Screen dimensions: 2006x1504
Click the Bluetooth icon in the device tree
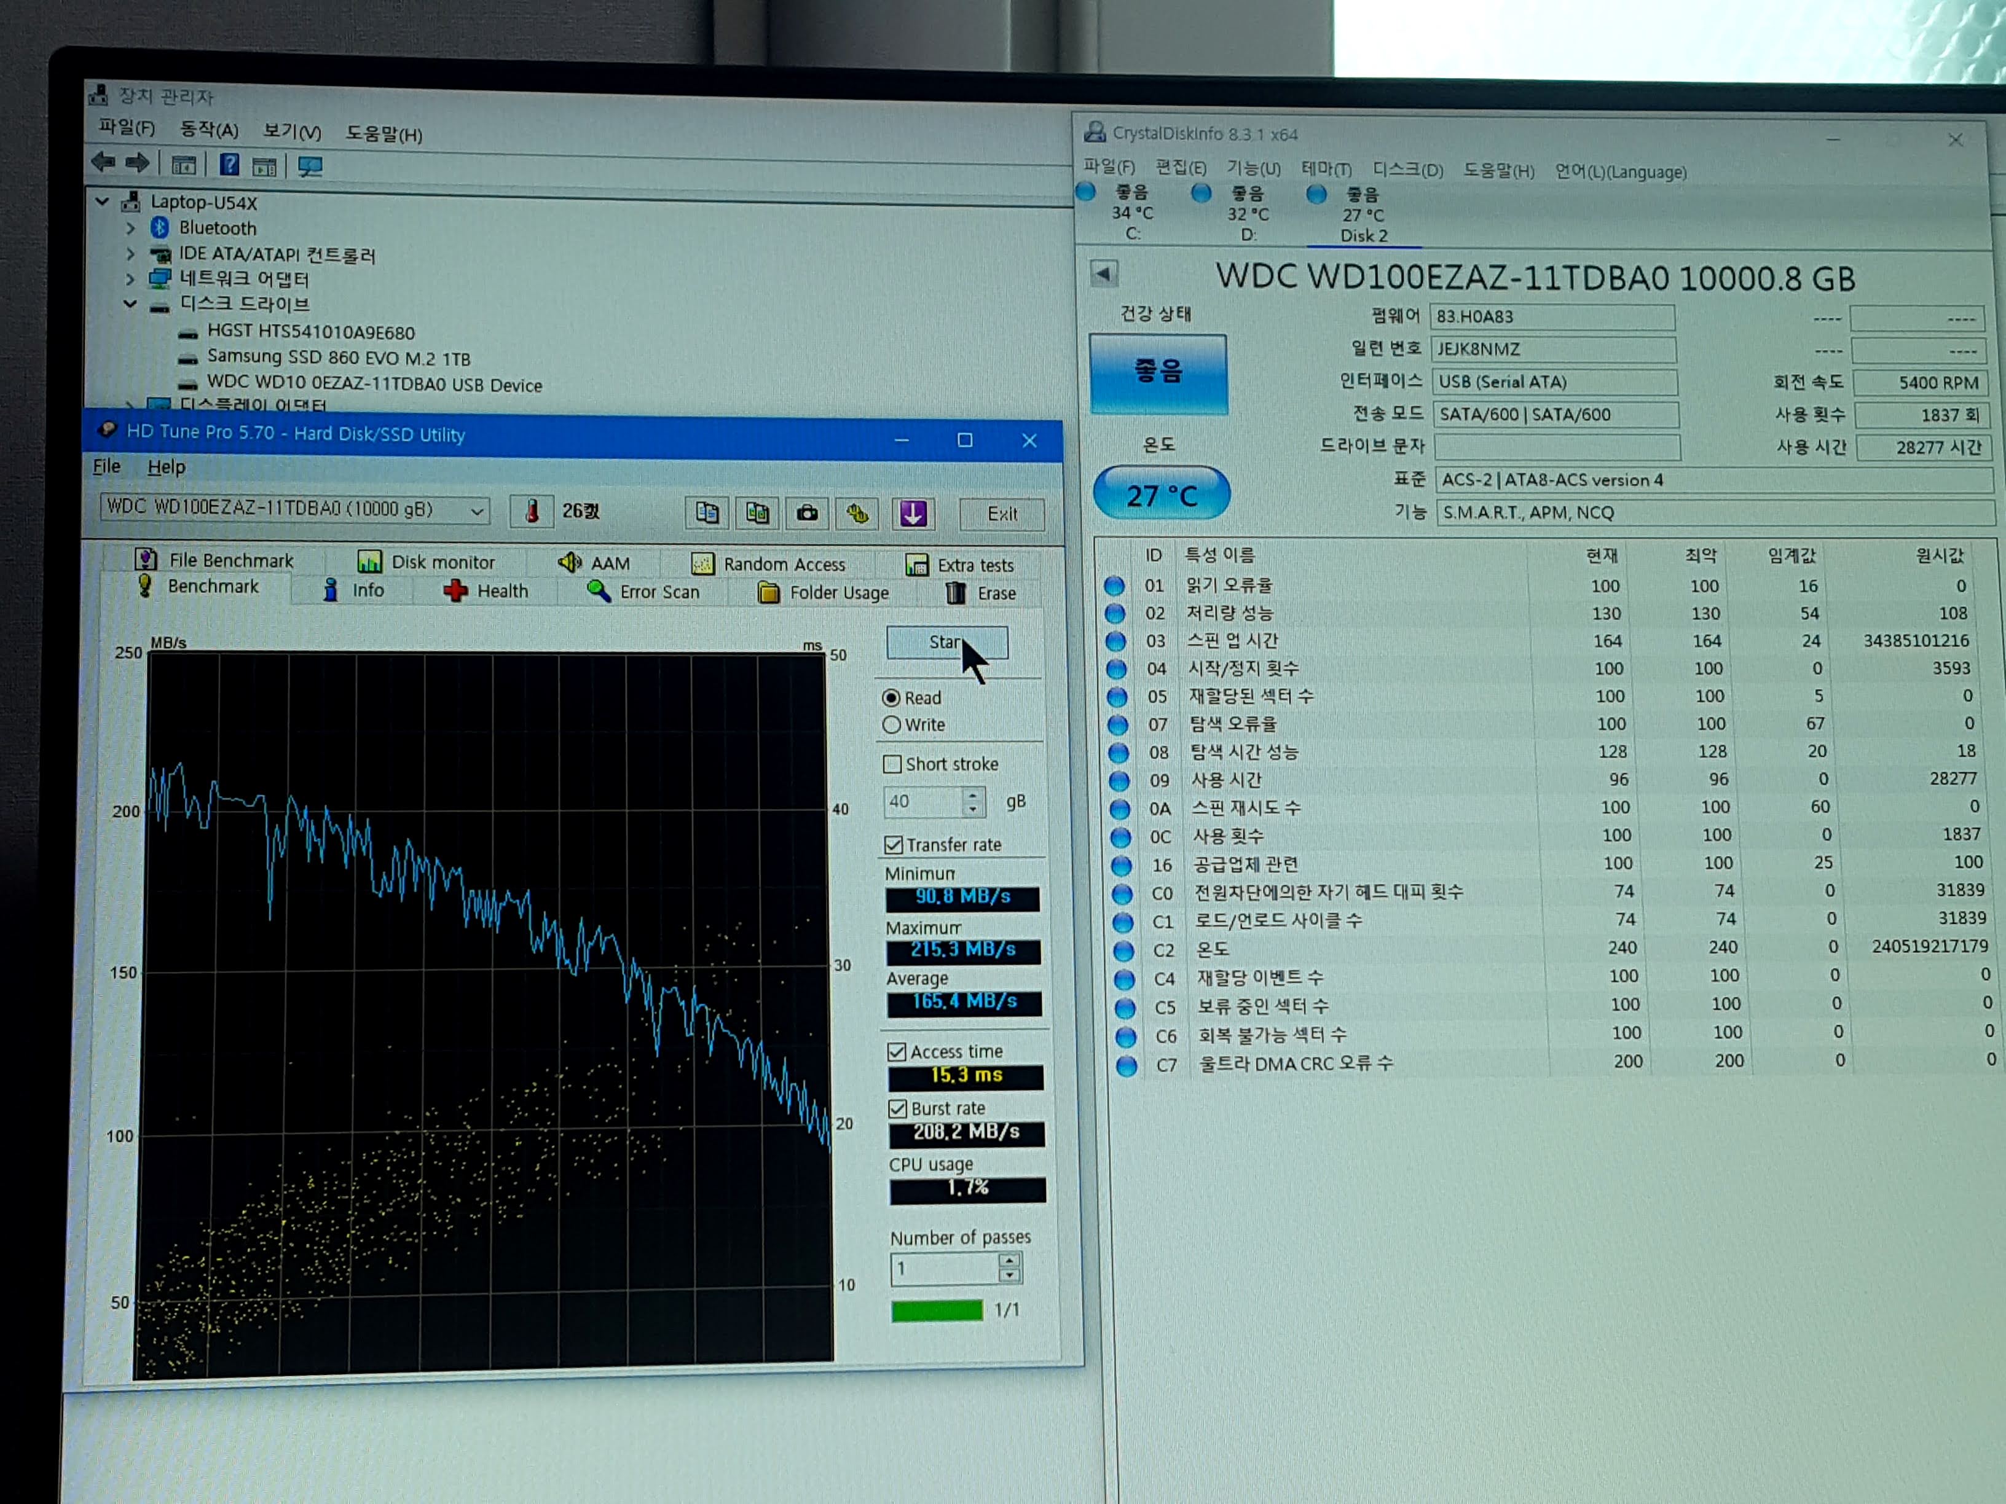(160, 227)
